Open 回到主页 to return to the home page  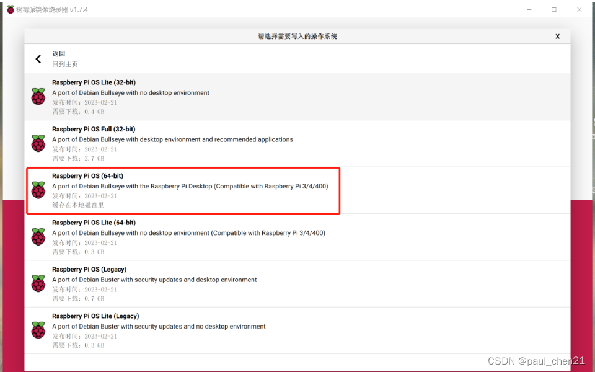coord(64,64)
